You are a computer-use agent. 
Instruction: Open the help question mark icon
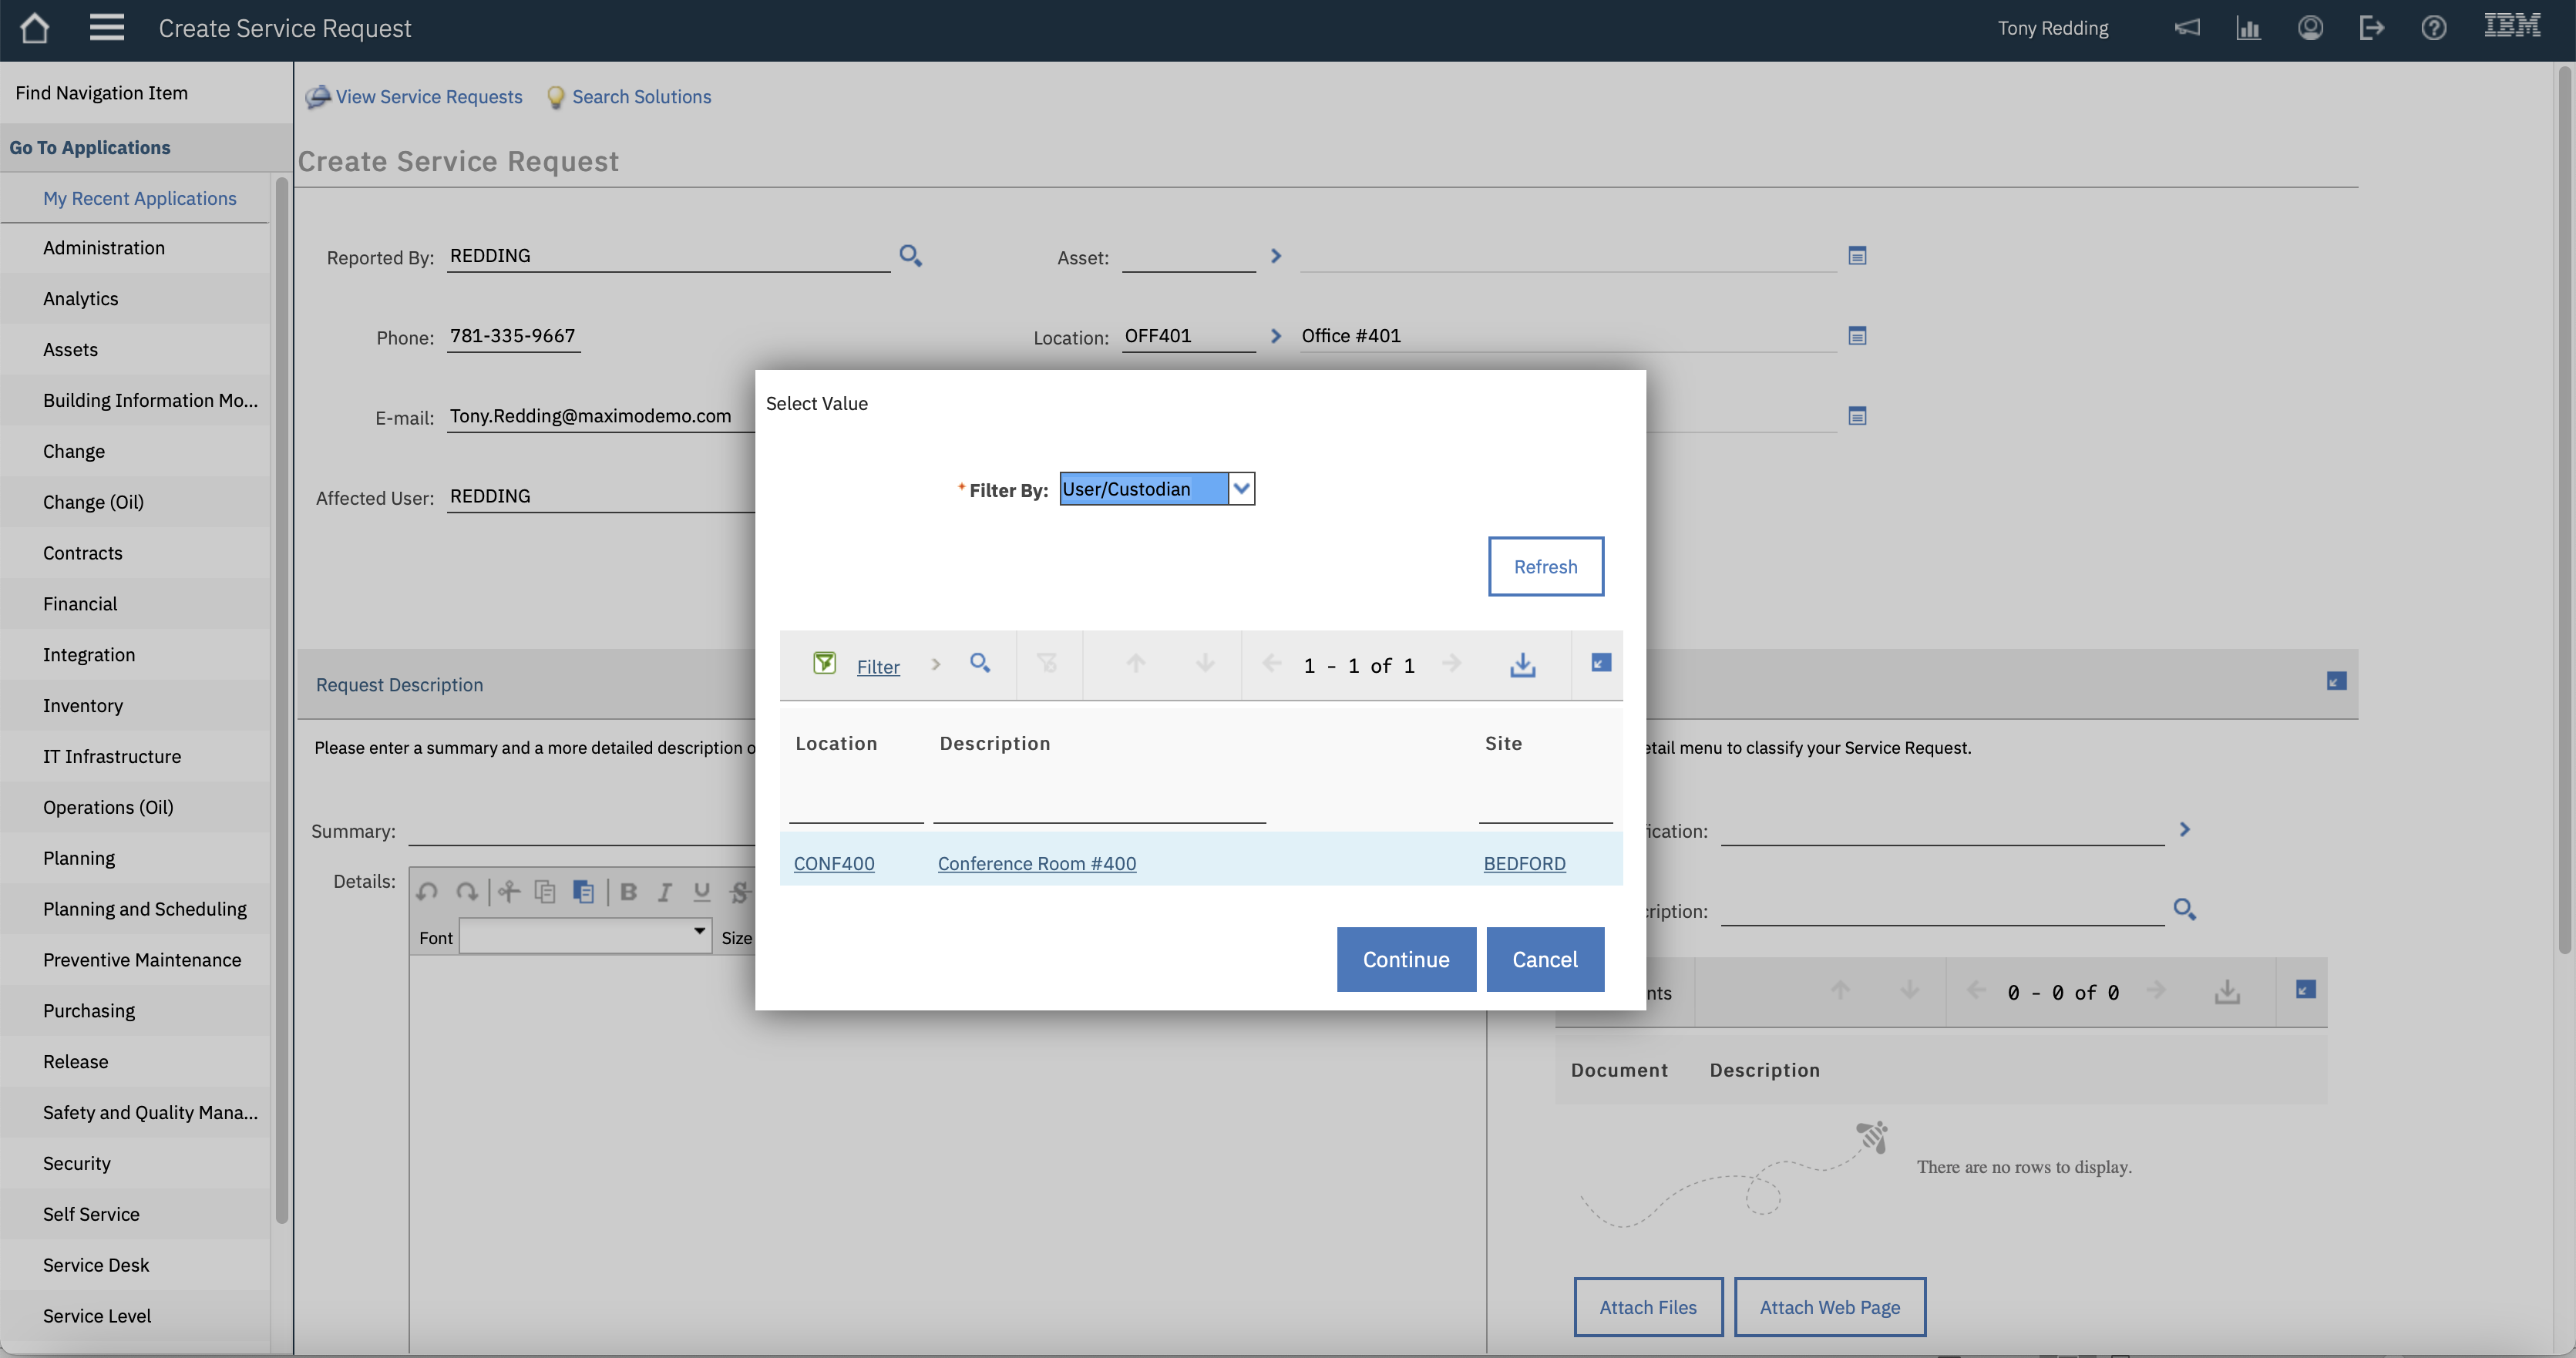coord(2433,28)
